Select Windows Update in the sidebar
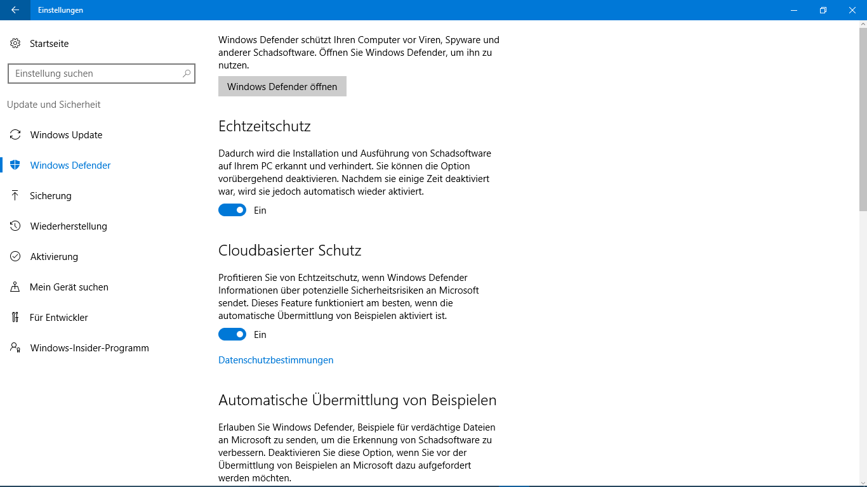The width and height of the screenshot is (867, 487). (66, 135)
